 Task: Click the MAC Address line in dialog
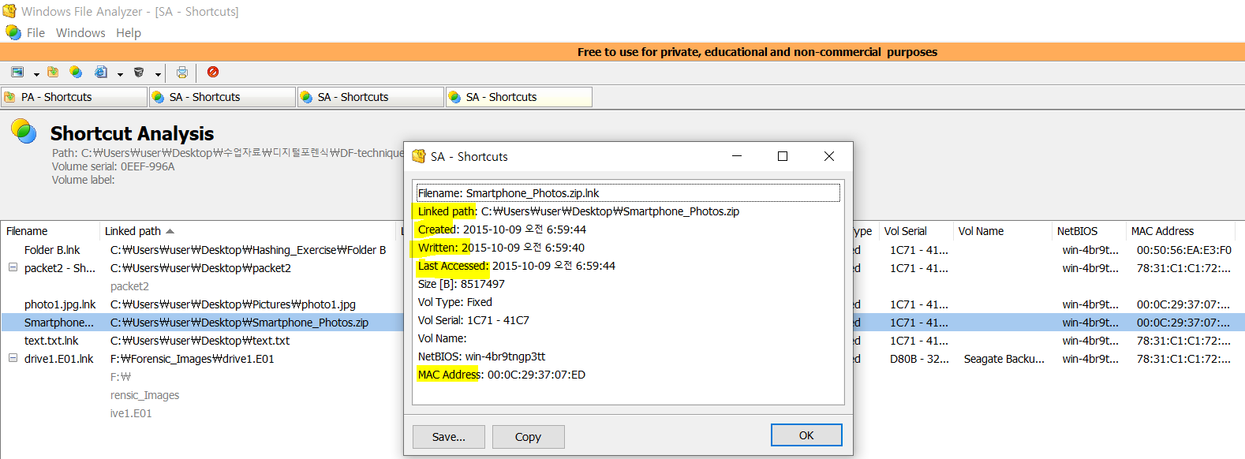point(502,375)
